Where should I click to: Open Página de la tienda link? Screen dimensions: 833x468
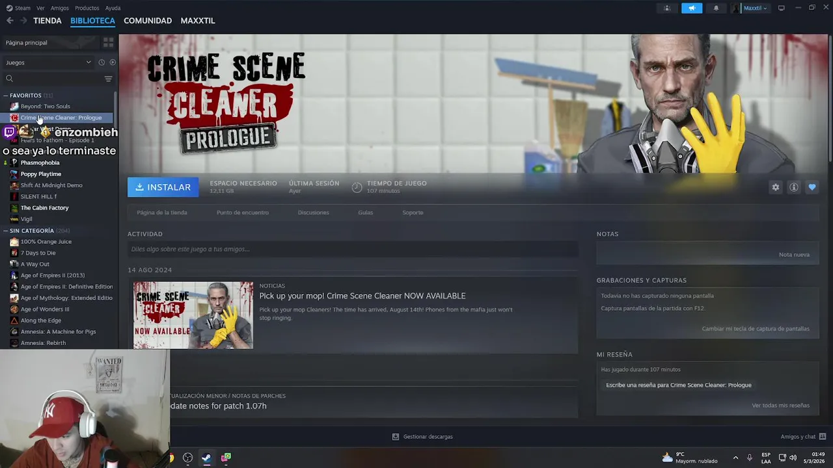[162, 213]
